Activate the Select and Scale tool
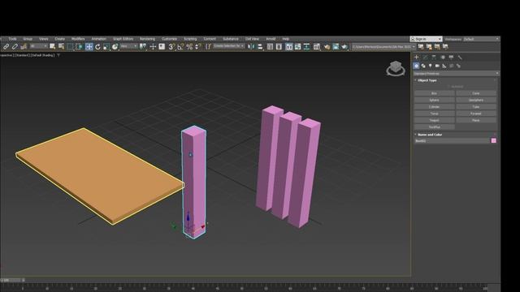The image size is (520, 292). point(106,47)
